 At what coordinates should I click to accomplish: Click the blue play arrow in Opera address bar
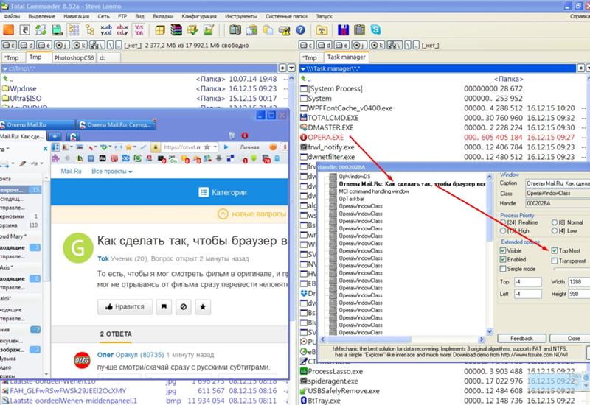click(226, 147)
